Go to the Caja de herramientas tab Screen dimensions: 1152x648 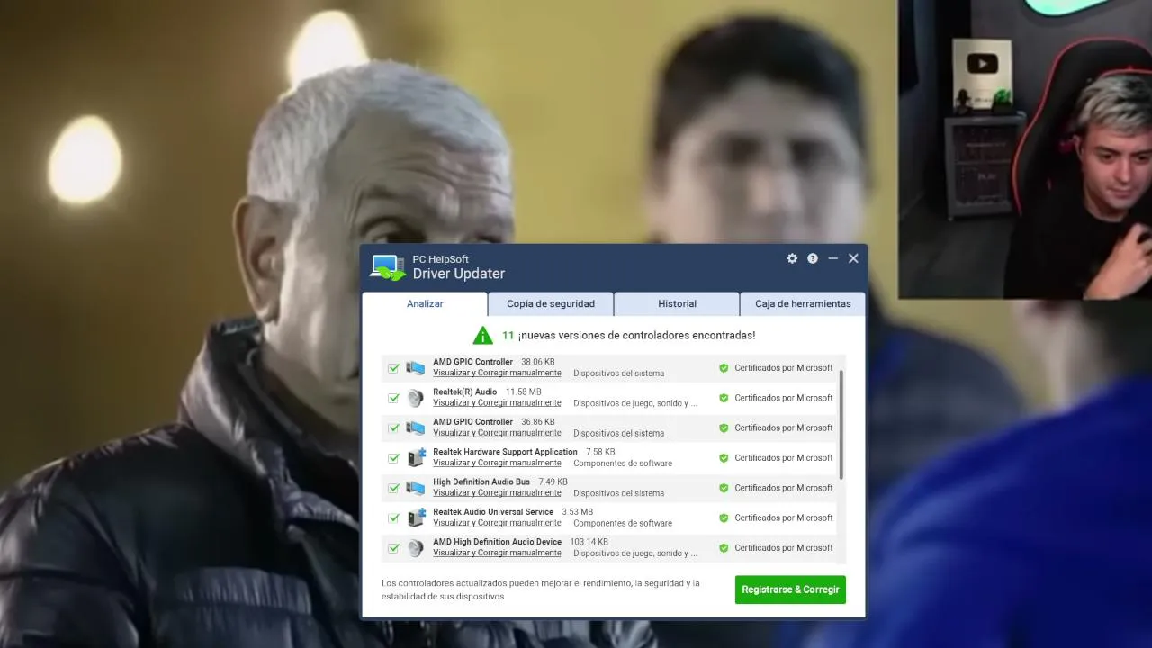803,304
